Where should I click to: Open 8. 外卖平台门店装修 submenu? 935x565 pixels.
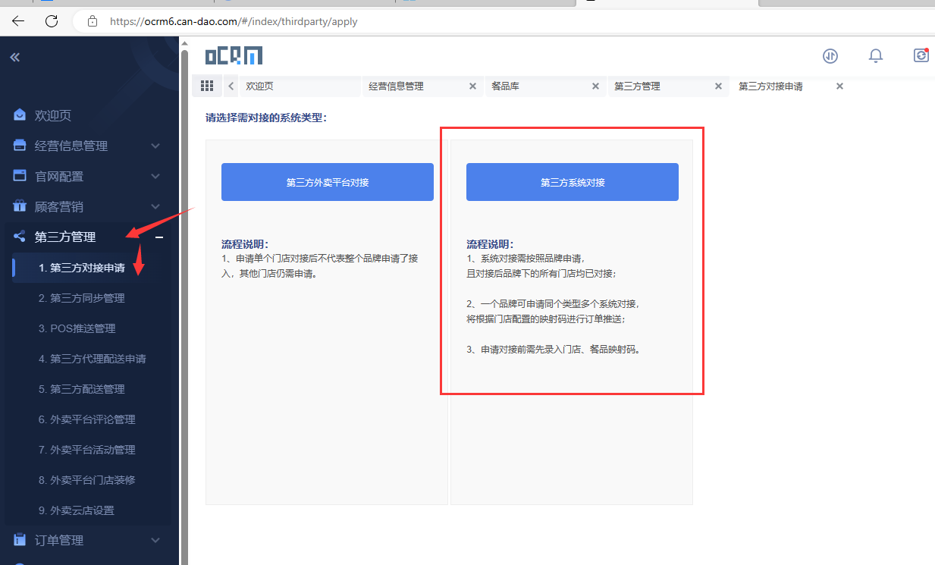[x=87, y=480]
